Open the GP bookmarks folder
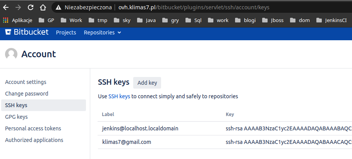Viewport: 352px width, 159px height. pyautogui.click(x=46, y=21)
